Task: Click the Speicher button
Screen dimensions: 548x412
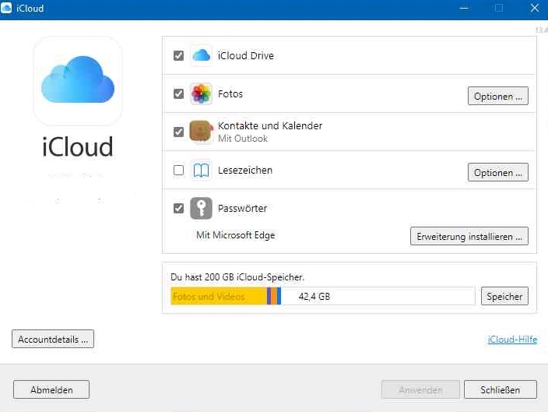Action: coord(504,296)
